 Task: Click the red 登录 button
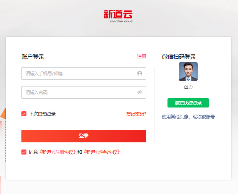pyautogui.click(x=84, y=136)
